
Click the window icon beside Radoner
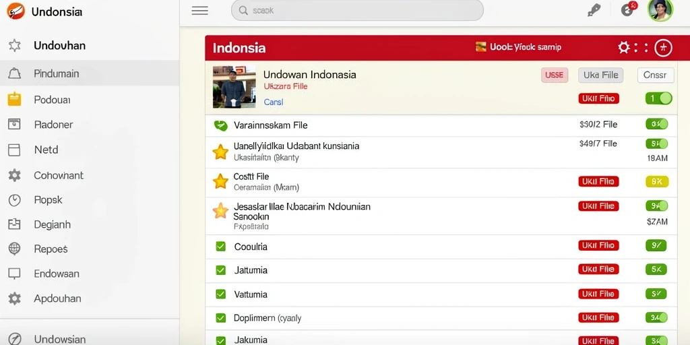(15, 125)
